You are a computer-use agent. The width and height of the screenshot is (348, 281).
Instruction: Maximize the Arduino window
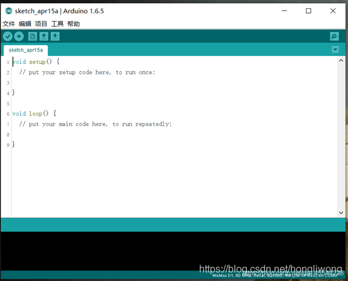(308, 11)
